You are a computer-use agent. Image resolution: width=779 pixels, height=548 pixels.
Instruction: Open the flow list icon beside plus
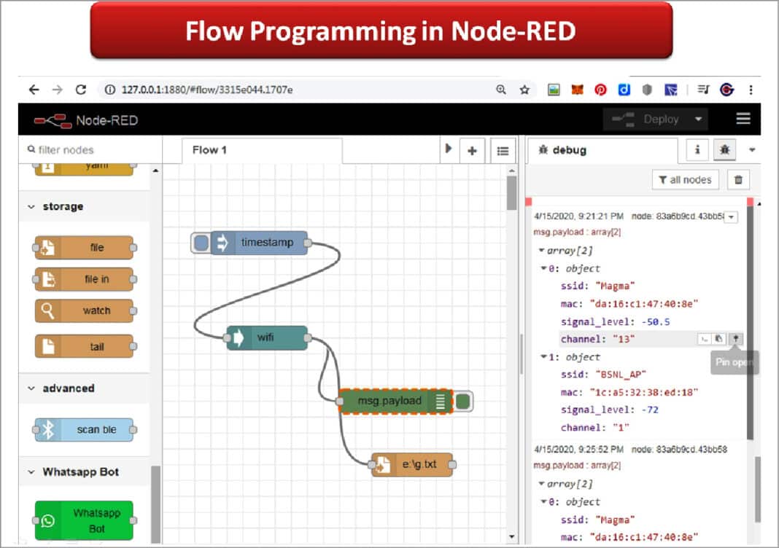(503, 150)
